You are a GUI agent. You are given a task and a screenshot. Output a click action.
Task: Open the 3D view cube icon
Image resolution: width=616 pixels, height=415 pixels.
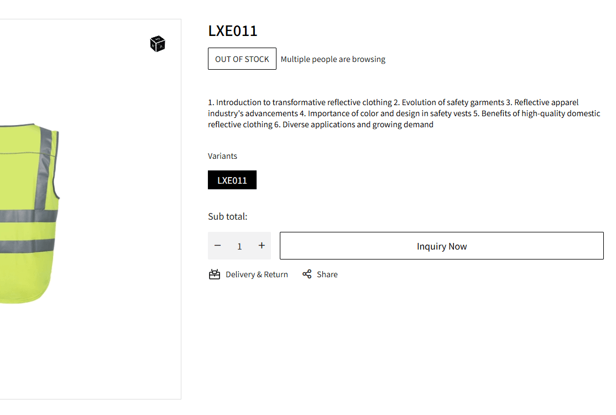click(158, 44)
